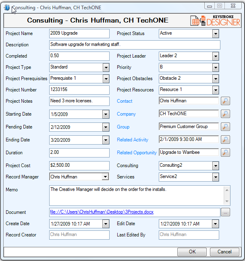Click the Contact field with Chris Huffman

189,101
